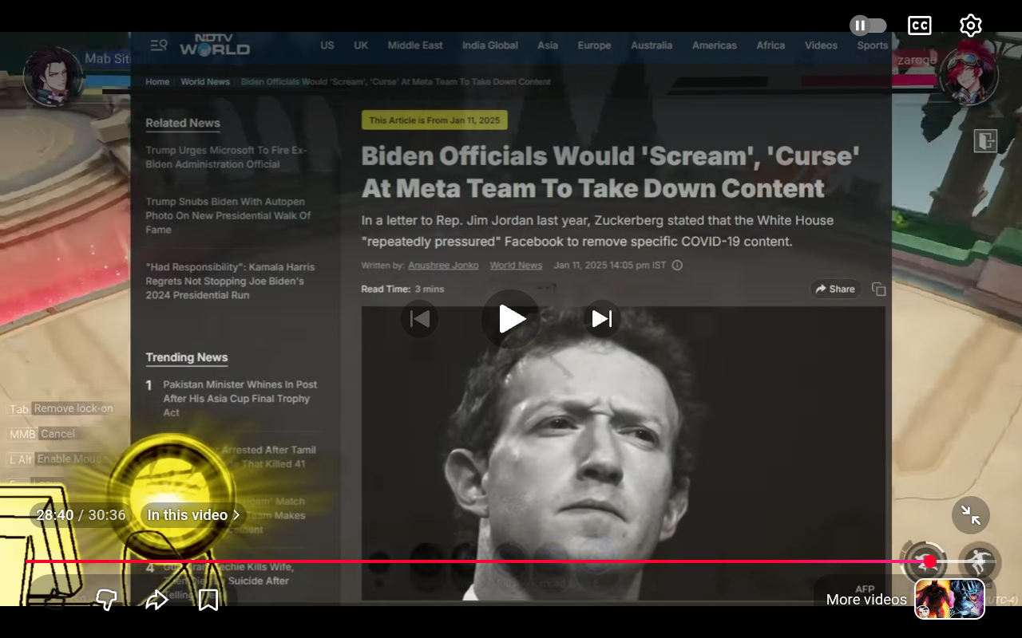Click the copy icon next to Share
This screenshot has width=1022, height=638.
878,289
